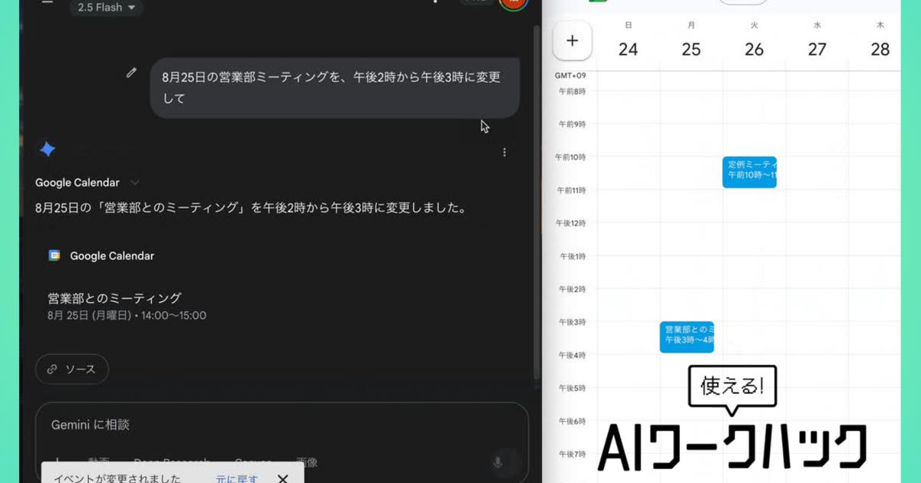This screenshot has width=921, height=483.
Task: Click the ソース sources button
Action: 71,369
